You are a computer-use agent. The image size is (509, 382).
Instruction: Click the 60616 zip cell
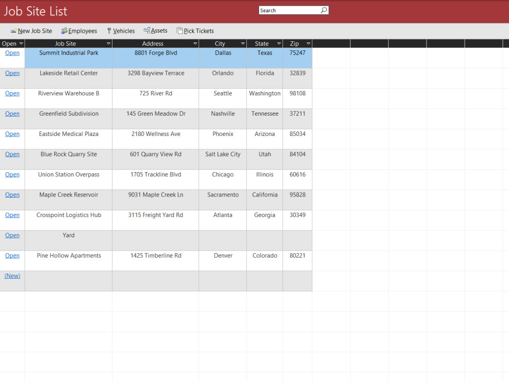click(x=297, y=180)
